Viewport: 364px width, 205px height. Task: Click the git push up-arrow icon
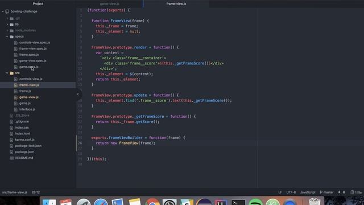coord(344,192)
